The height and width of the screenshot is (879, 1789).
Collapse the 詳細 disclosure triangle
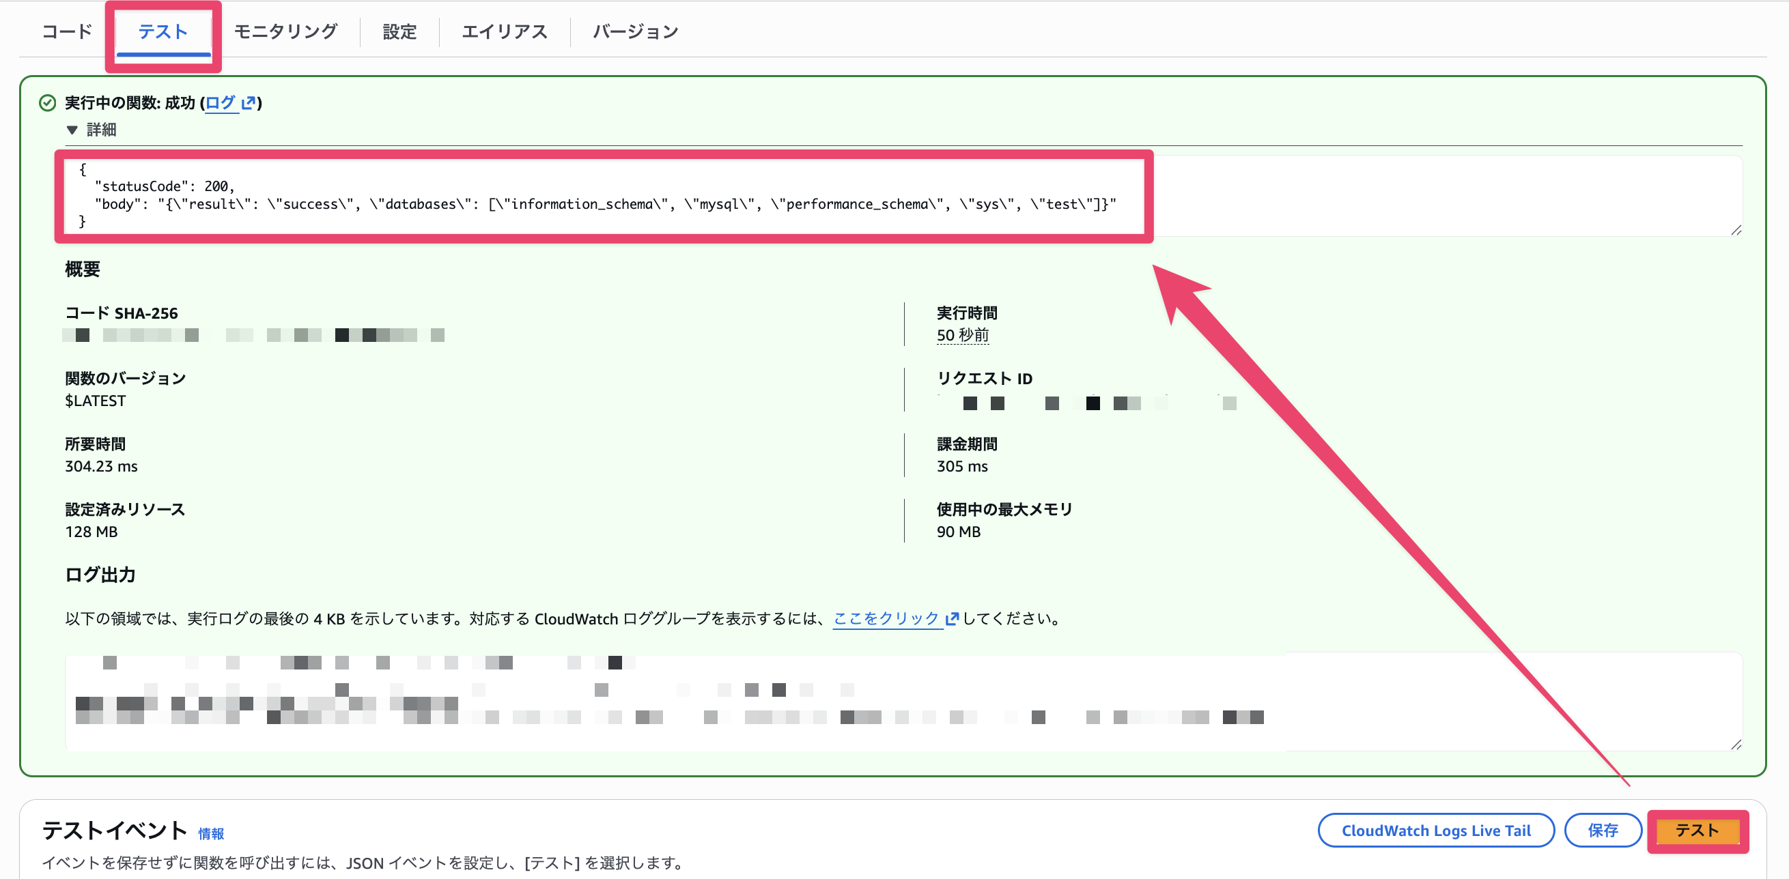click(x=72, y=130)
